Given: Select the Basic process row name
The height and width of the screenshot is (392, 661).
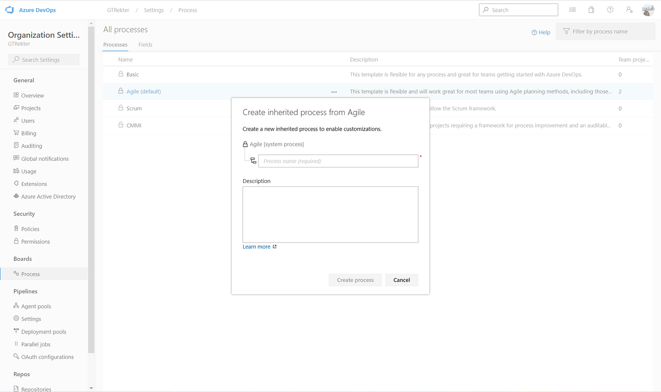Looking at the screenshot, I should (133, 75).
